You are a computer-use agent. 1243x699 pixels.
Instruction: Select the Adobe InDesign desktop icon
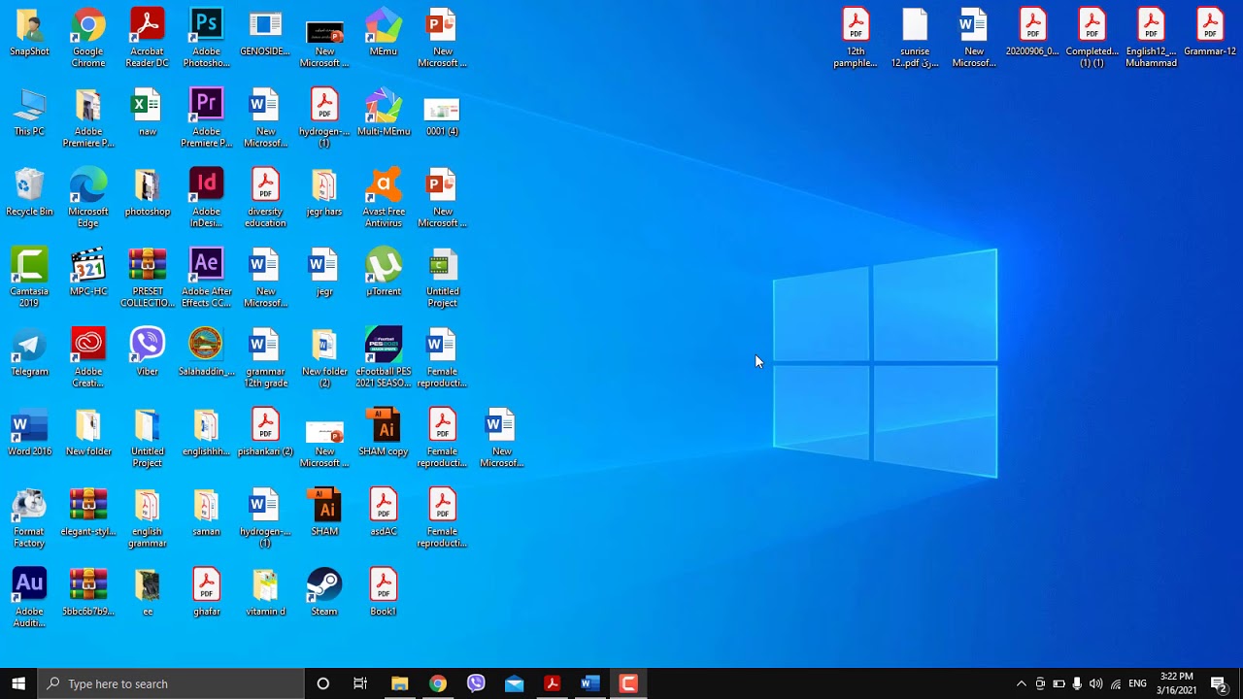(206, 198)
